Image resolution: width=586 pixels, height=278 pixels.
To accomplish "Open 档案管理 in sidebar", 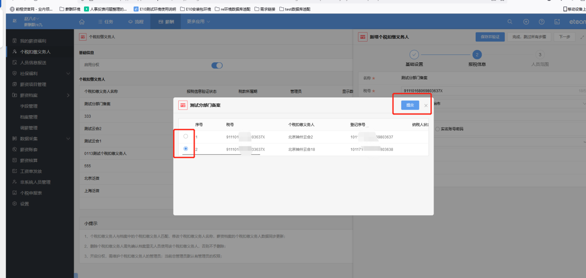I will pos(29,117).
